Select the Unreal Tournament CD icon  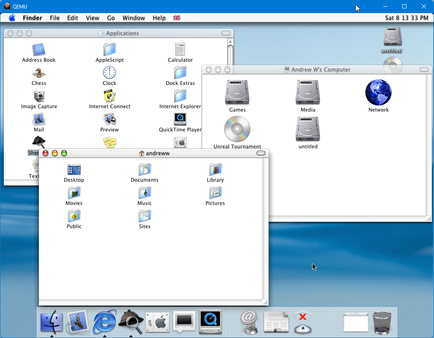pyautogui.click(x=237, y=129)
